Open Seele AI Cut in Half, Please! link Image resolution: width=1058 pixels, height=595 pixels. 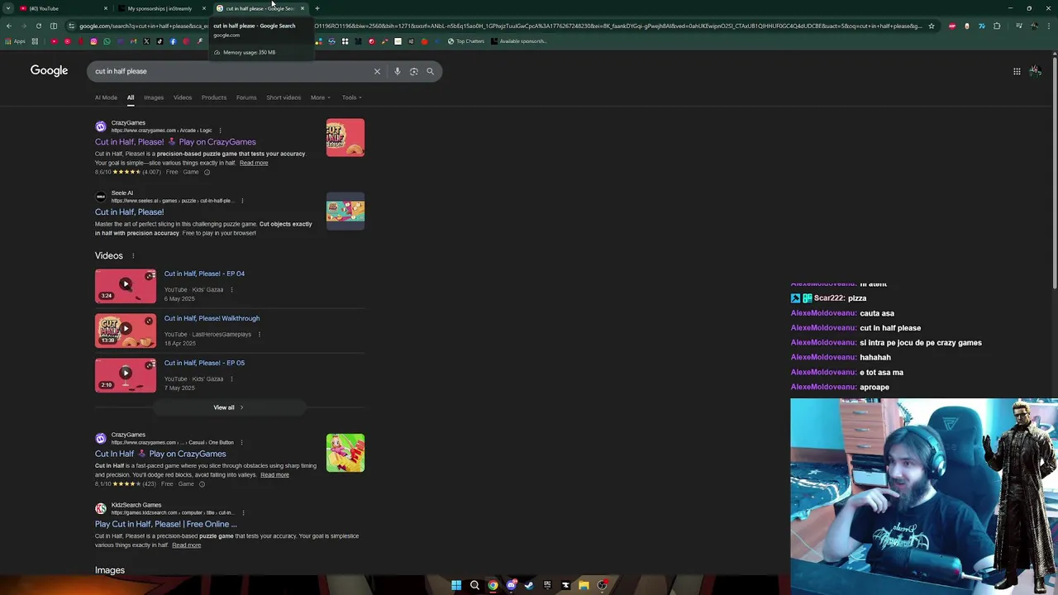(129, 212)
